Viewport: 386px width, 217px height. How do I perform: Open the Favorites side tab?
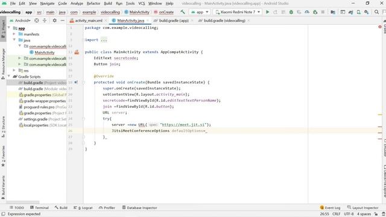[3, 156]
